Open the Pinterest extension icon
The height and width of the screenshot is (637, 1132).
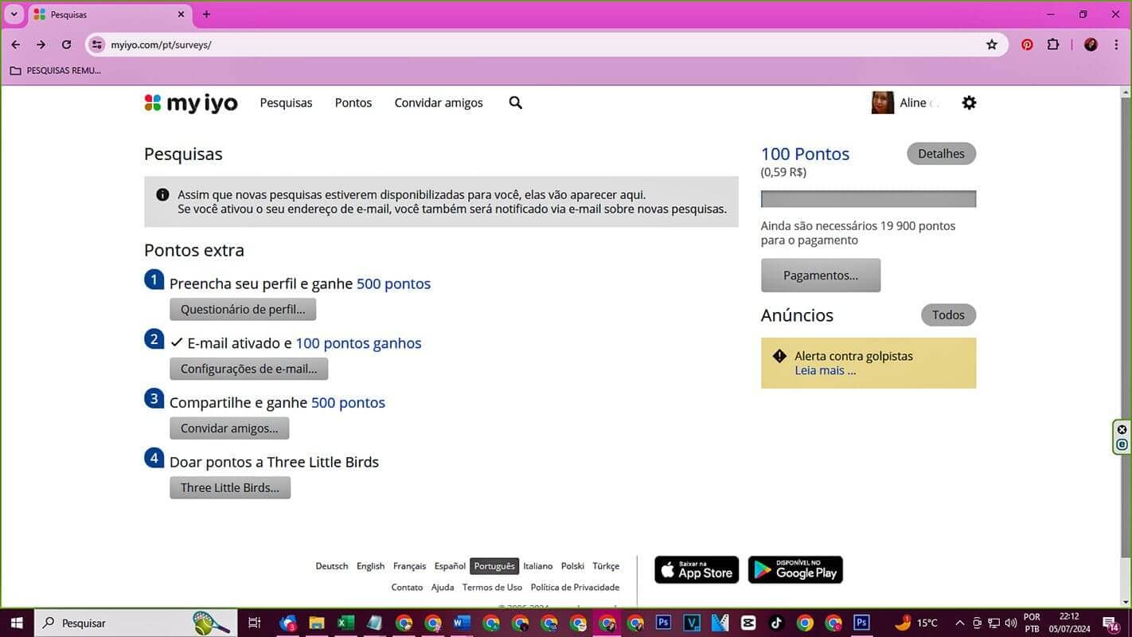[1027, 45]
